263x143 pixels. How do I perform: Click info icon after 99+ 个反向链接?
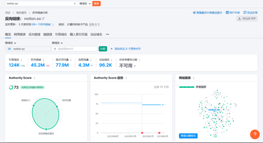(53, 24)
